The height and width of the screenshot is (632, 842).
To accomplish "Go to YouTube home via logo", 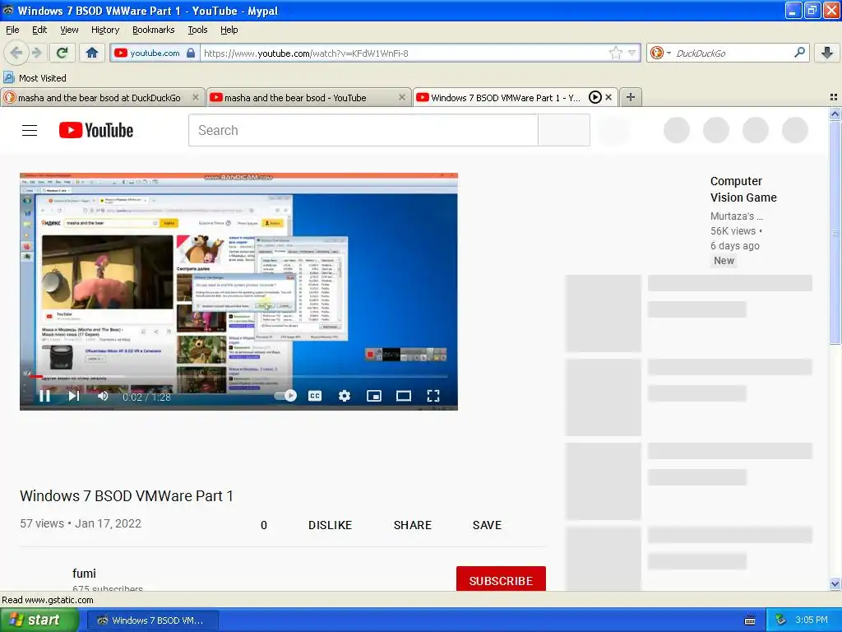I will [96, 130].
